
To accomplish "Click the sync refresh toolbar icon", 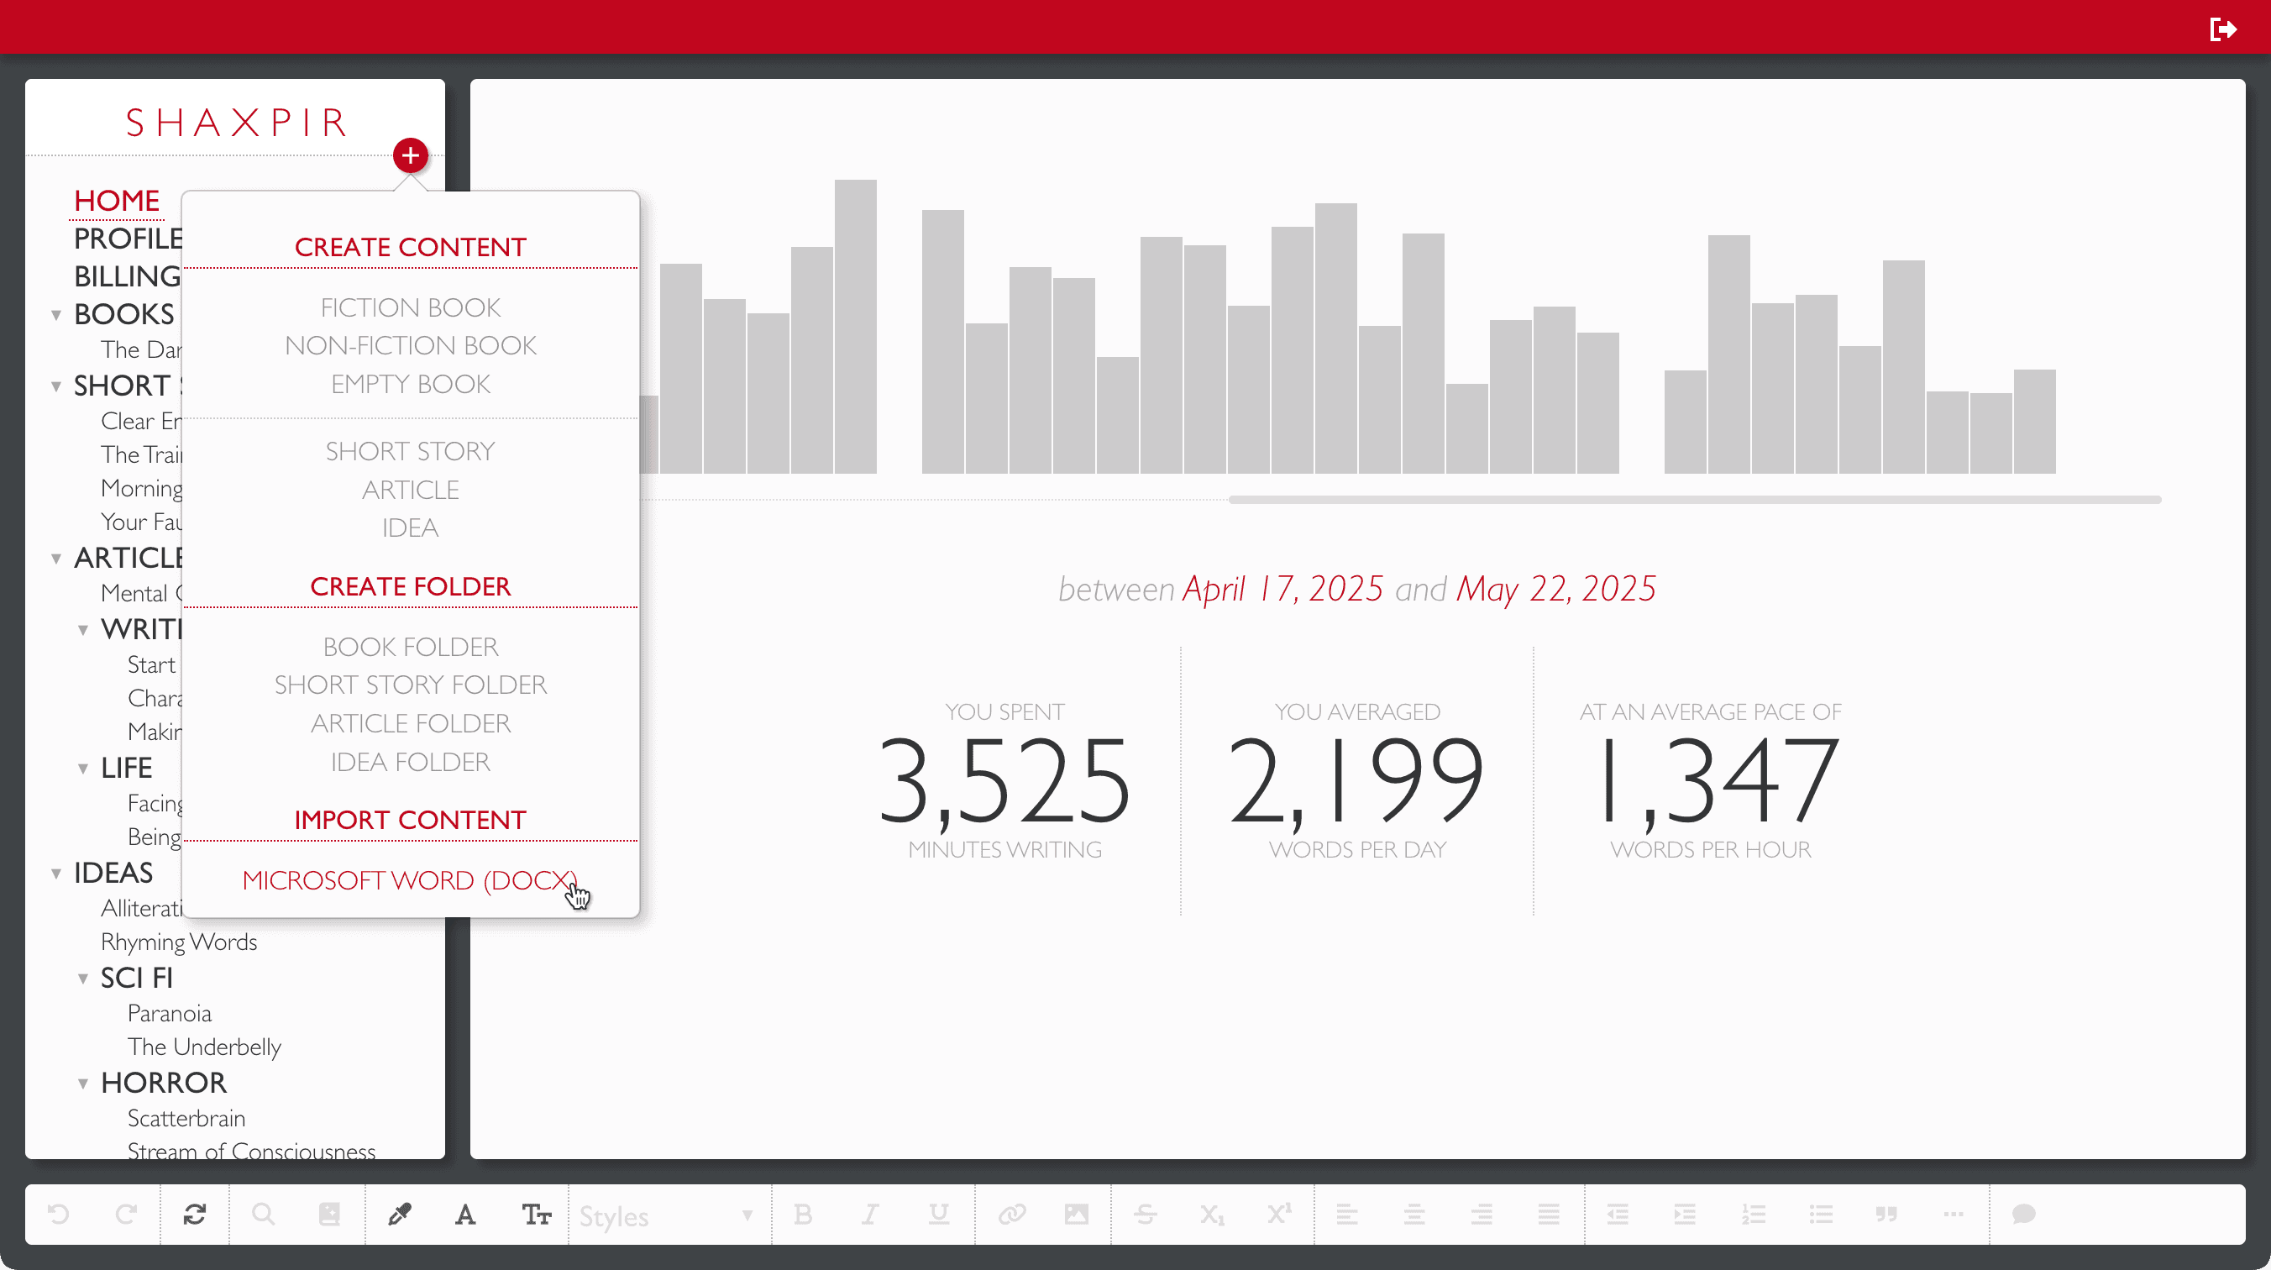I will (195, 1215).
